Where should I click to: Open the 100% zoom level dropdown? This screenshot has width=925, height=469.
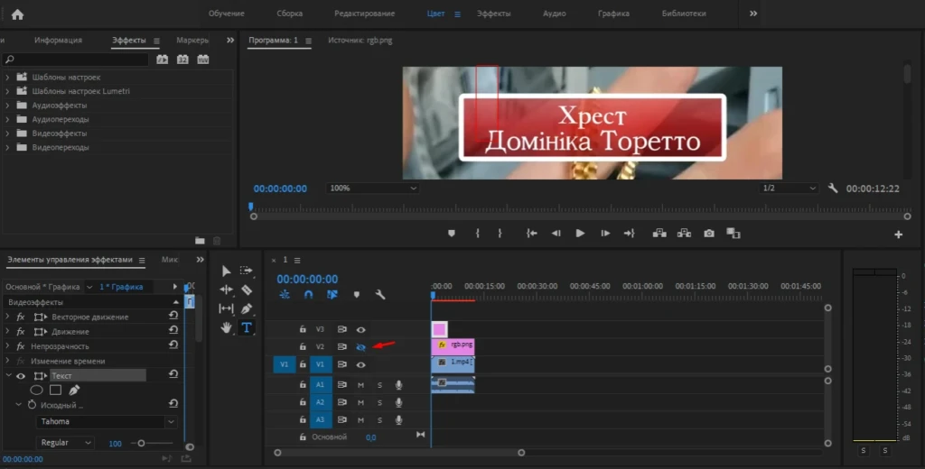[x=372, y=188]
